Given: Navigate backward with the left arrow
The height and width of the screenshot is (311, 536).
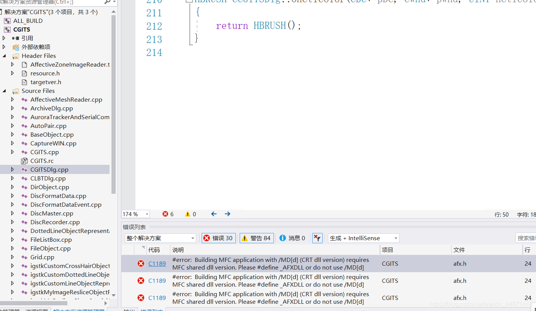Looking at the screenshot, I should tap(214, 214).
